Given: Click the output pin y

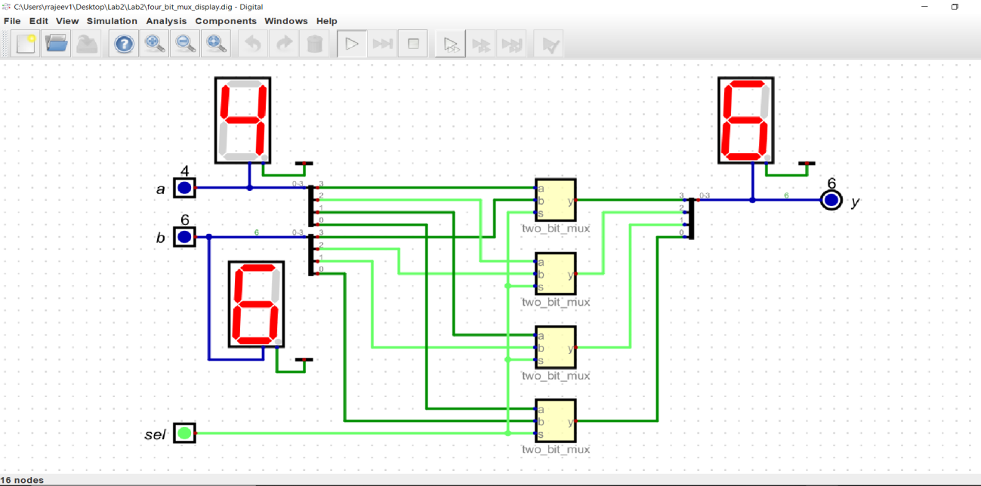Looking at the screenshot, I should (x=831, y=200).
